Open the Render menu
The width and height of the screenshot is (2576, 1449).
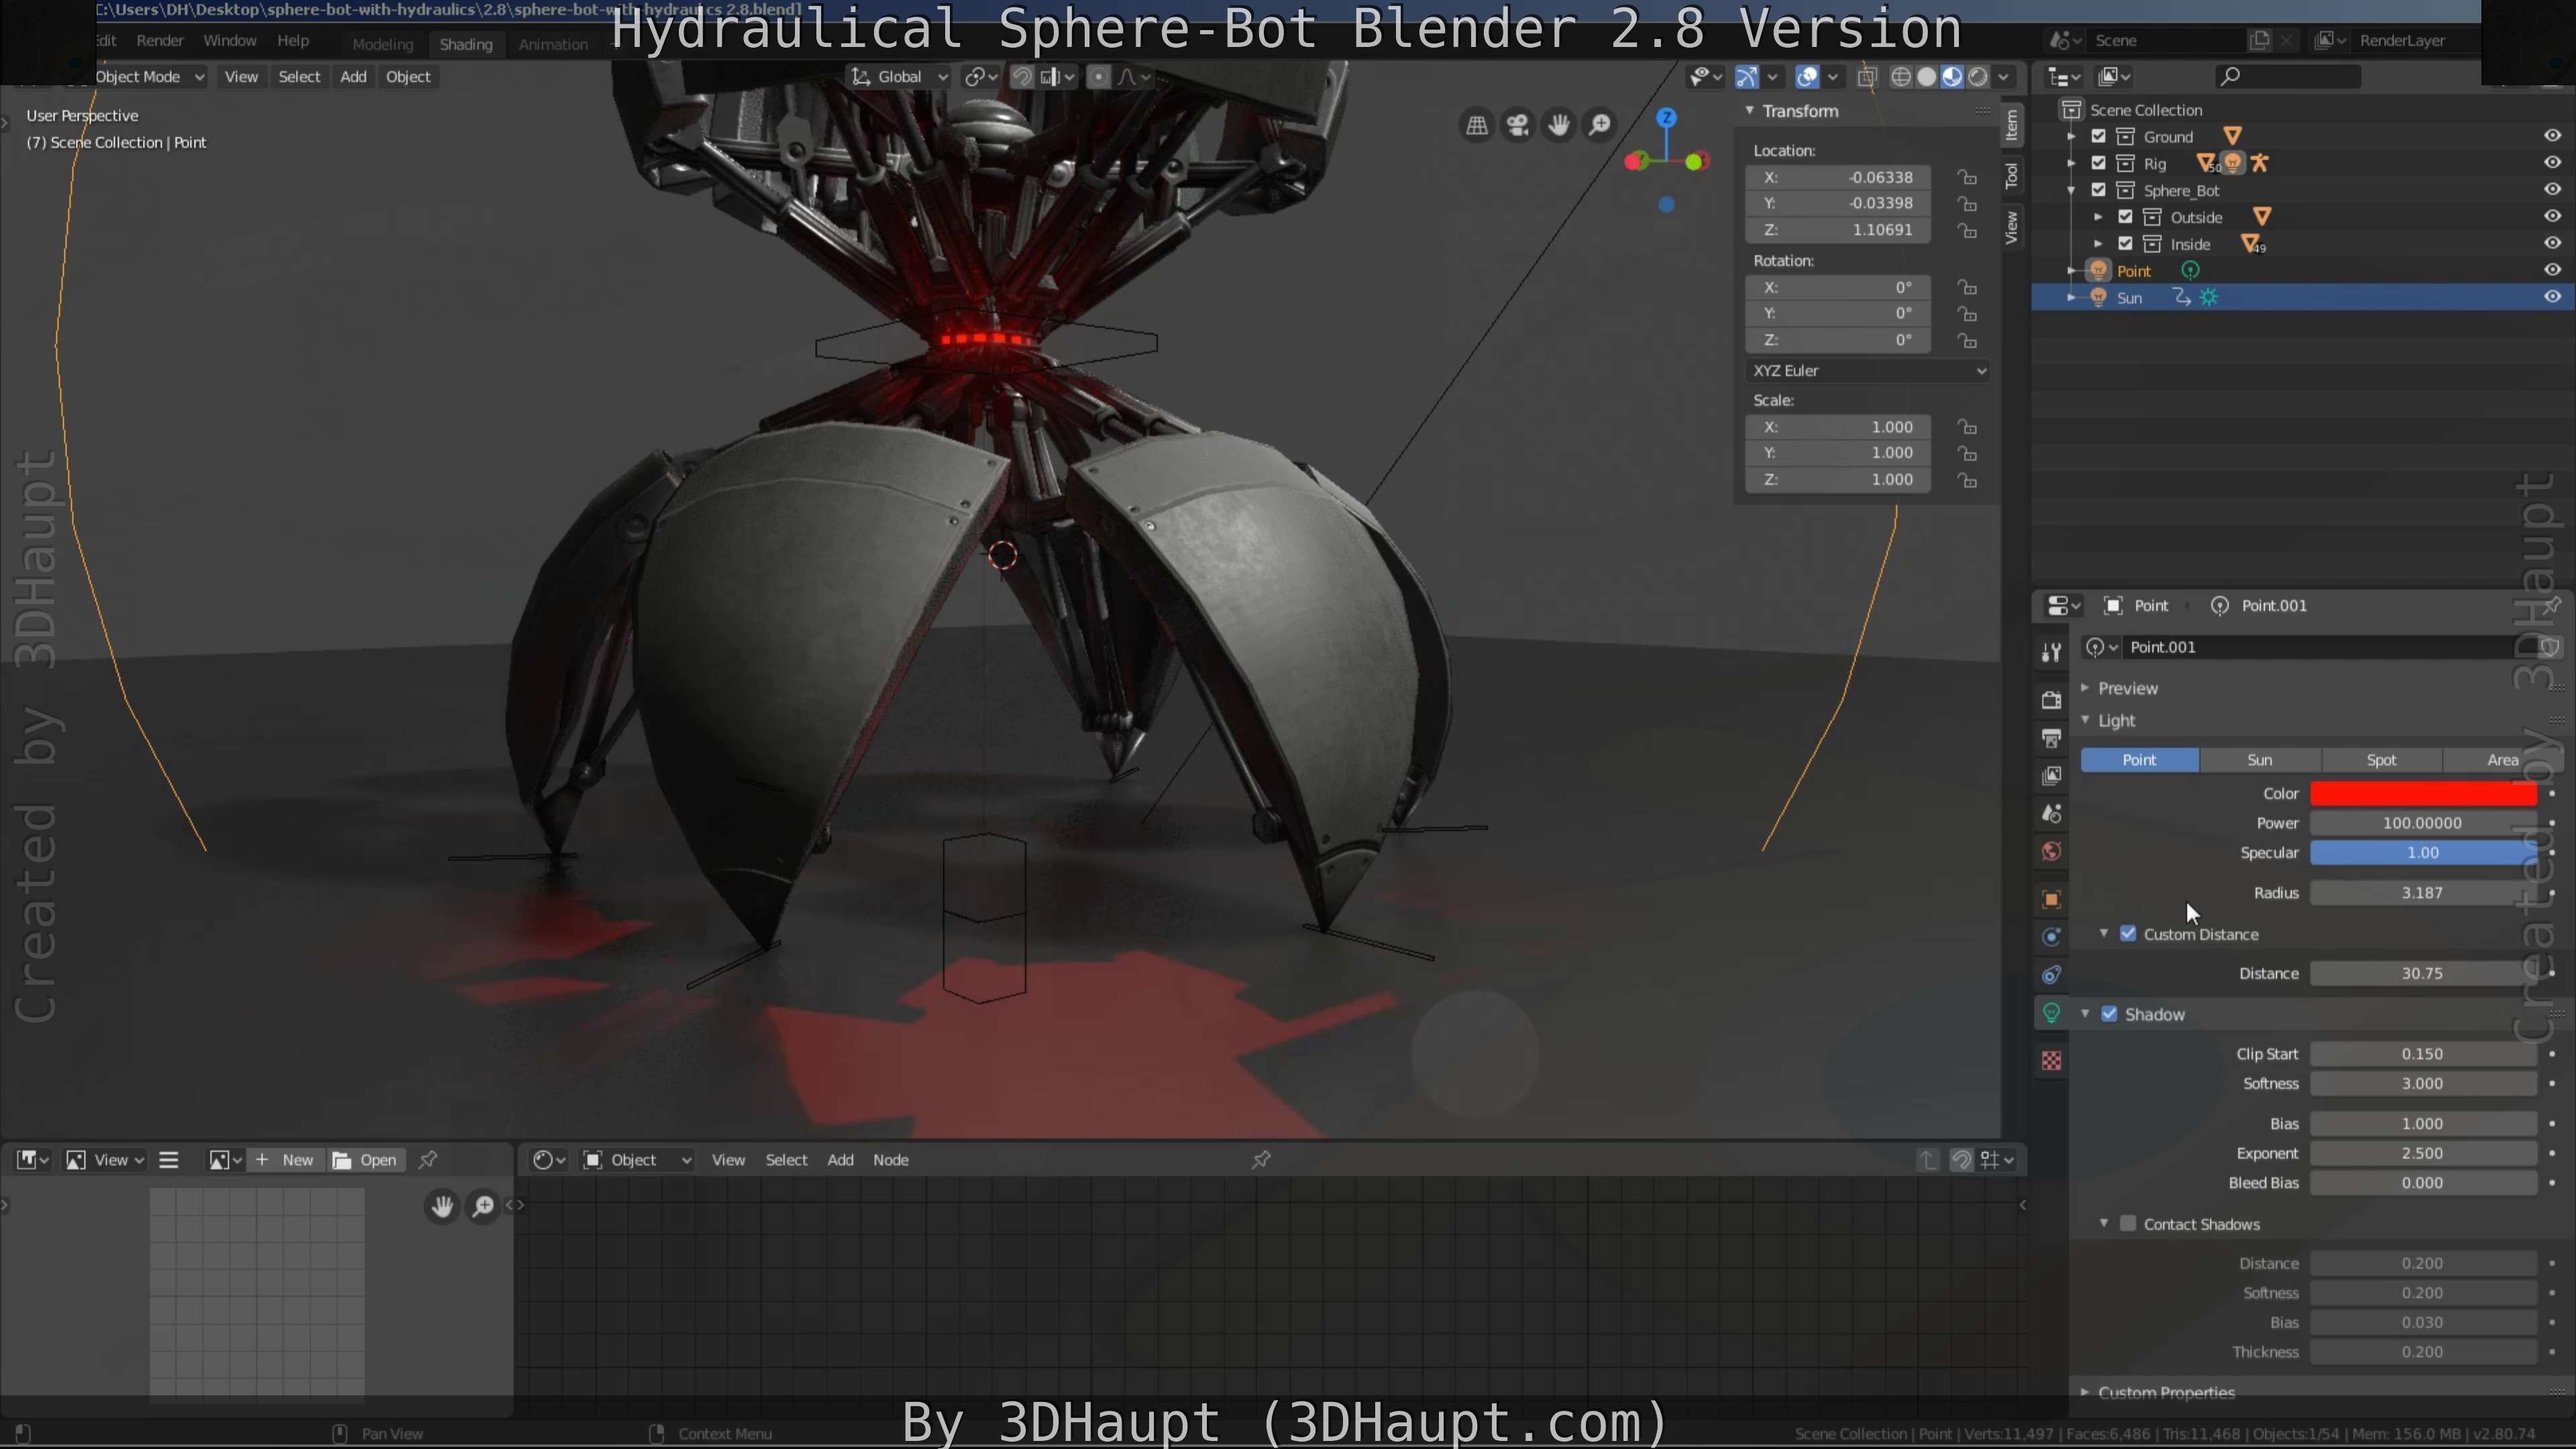[x=160, y=41]
